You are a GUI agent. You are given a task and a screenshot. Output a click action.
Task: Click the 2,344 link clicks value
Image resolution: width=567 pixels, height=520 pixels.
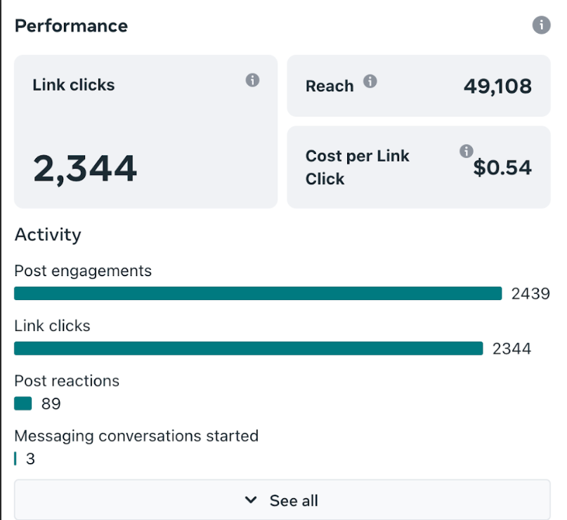pyautogui.click(x=84, y=167)
